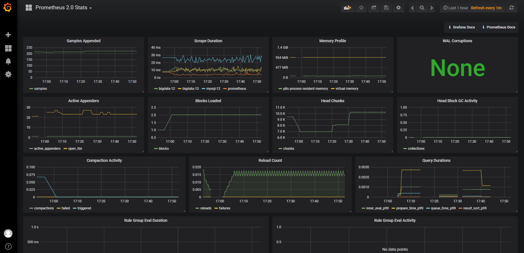
Task: Open Query Durations panel title menu
Action: click(437, 160)
